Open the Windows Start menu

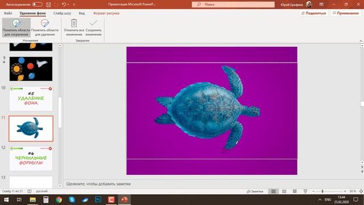click(6, 200)
